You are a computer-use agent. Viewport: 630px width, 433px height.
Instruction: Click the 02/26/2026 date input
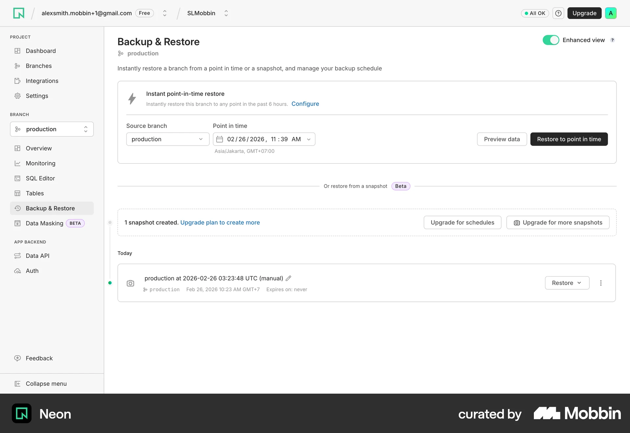pyautogui.click(x=264, y=139)
